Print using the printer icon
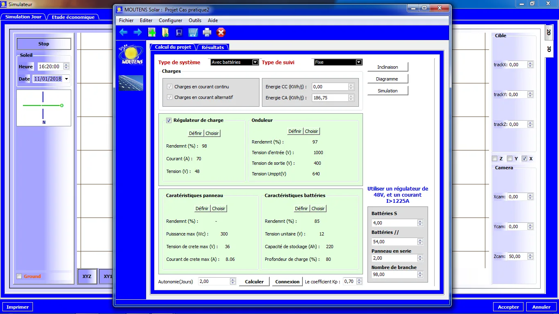 click(207, 32)
